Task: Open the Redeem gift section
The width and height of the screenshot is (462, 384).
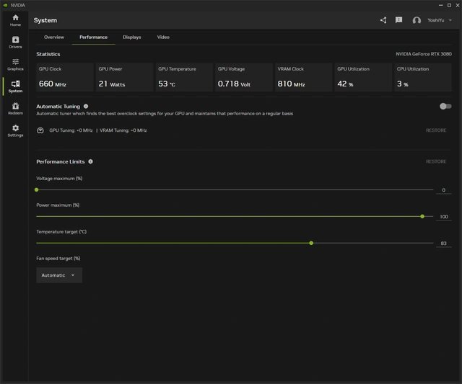Action: [15, 109]
